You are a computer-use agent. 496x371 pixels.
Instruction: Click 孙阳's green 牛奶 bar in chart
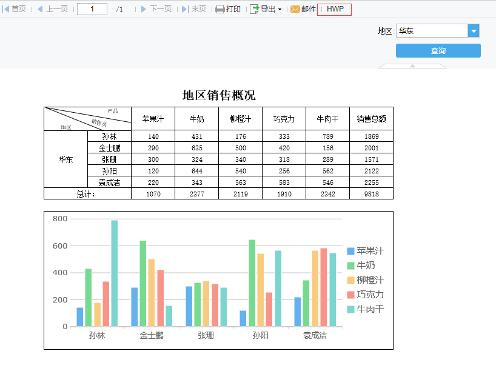252,283
